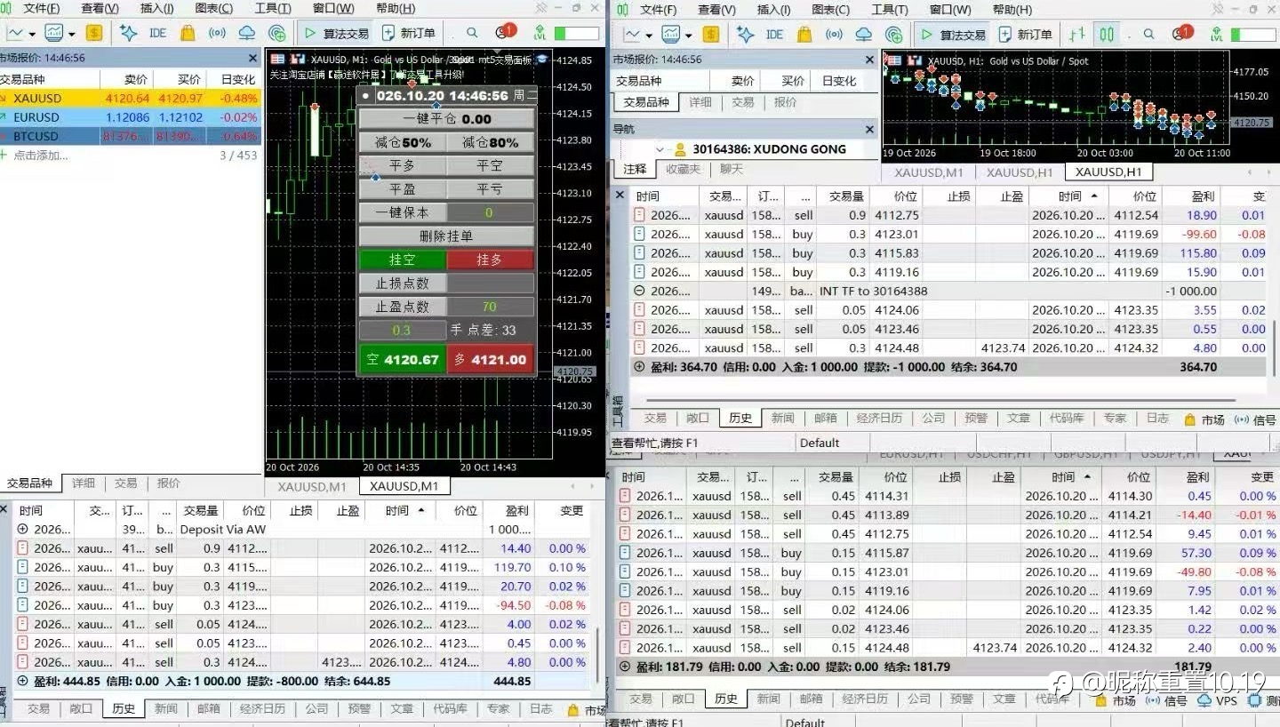This screenshot has width=1280, height=727.
Task: Click the green 空 4120.67 sell button
Action: click(403, 359)
